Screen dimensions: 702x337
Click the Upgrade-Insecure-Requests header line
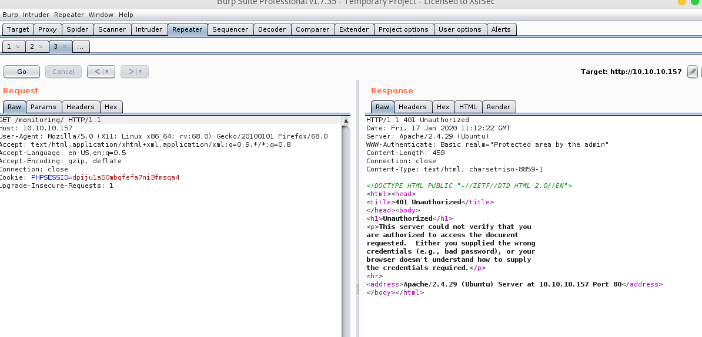tap(56, 186)
